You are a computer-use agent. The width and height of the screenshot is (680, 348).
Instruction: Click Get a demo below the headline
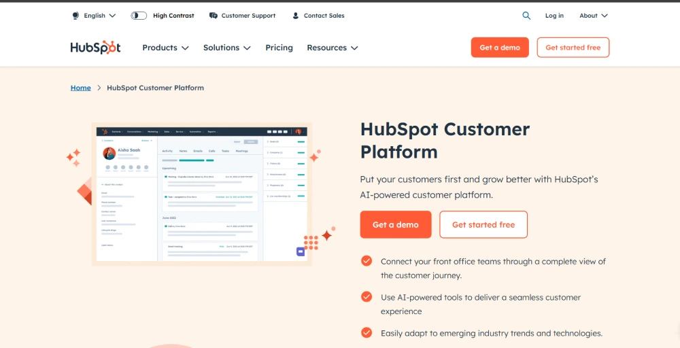pos(396,224)
